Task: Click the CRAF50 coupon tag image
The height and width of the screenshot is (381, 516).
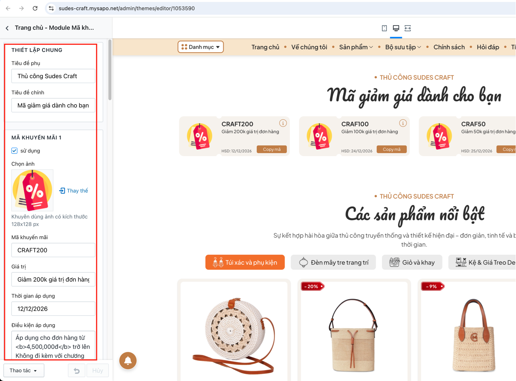Action: tap(439, 136)
